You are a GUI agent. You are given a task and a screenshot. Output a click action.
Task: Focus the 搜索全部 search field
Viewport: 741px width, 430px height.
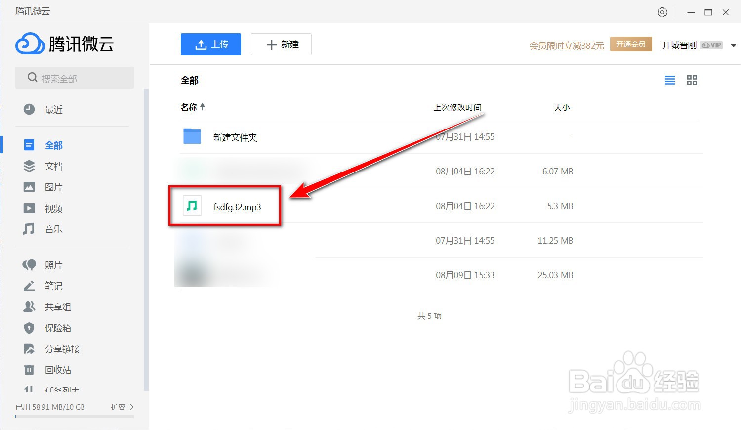tap(75, 78)
